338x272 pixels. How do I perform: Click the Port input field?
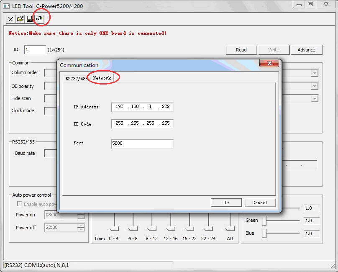pyautogui.click(x=142, y=144)
